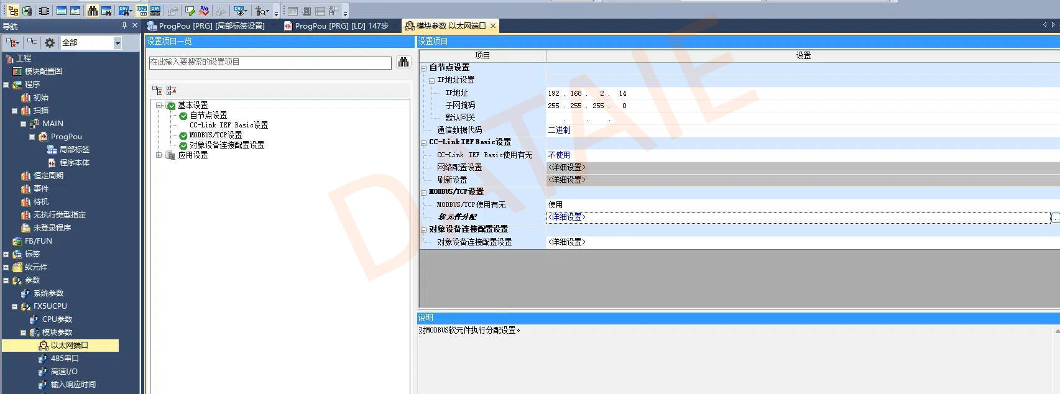Select 初始 in navigation tree
This screenshot has width=1060, height=394.
40,98
